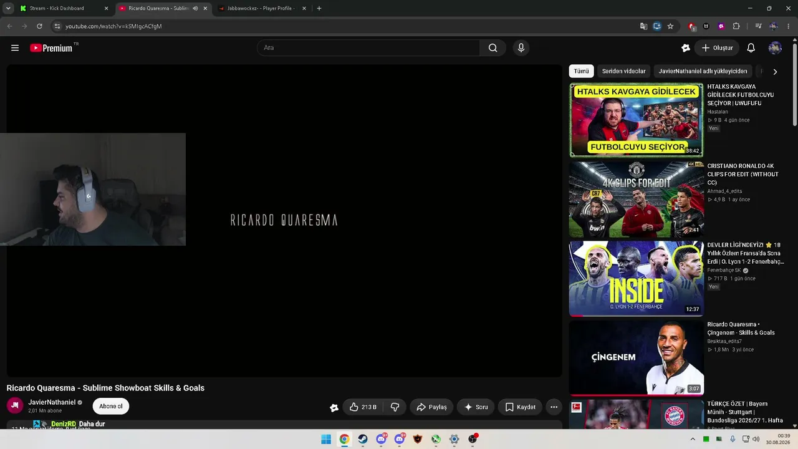Open the INSIDE Fenerbahçe video thumbnail
The image size is (798, 449).
637,279
